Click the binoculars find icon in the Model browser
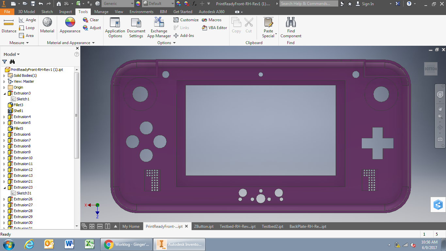 (12, 61)
